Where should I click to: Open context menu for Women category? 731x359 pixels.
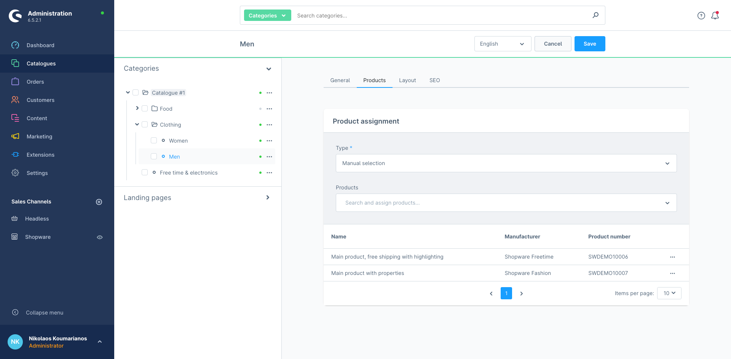pyautogui.click(x=270, y=141)
